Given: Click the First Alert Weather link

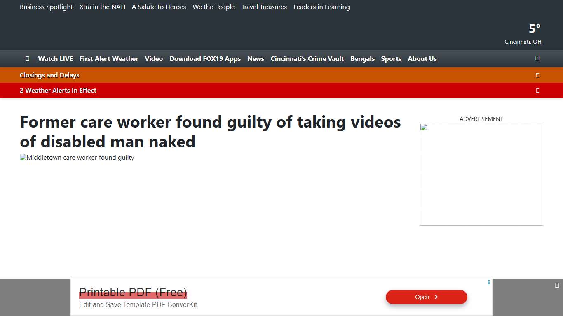Looking at the screenshot, I should (x=109, y=58).
